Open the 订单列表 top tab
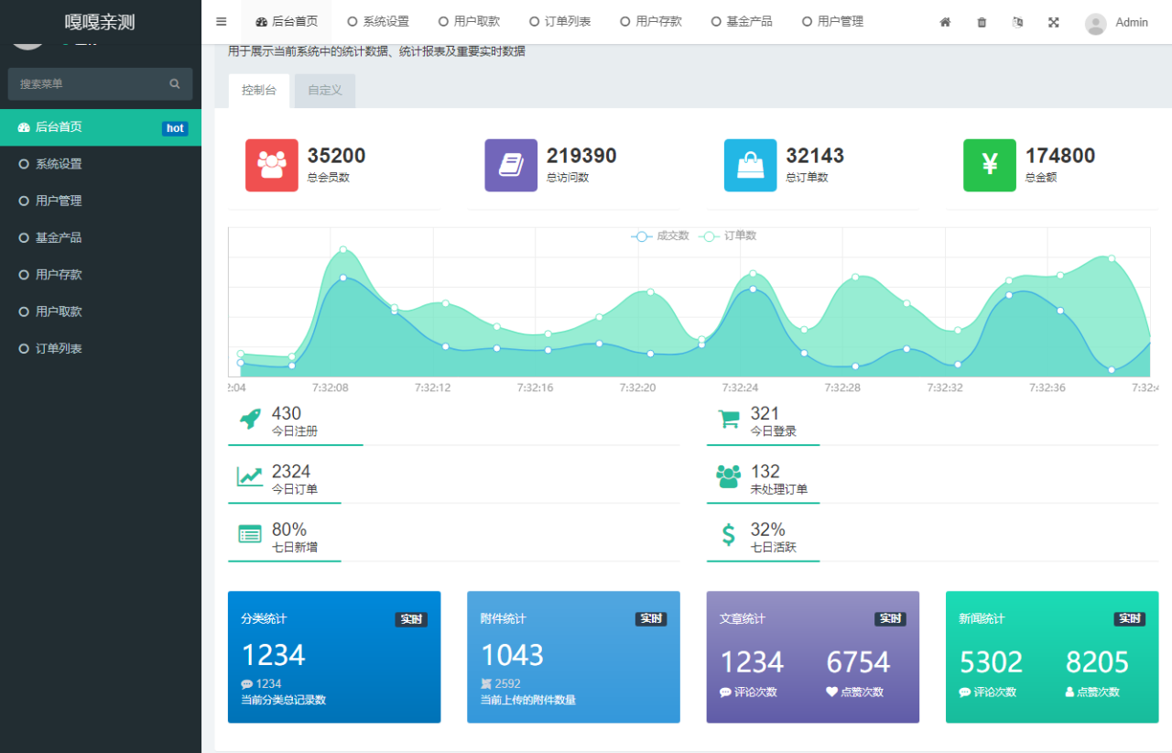 tap(559, 22)
